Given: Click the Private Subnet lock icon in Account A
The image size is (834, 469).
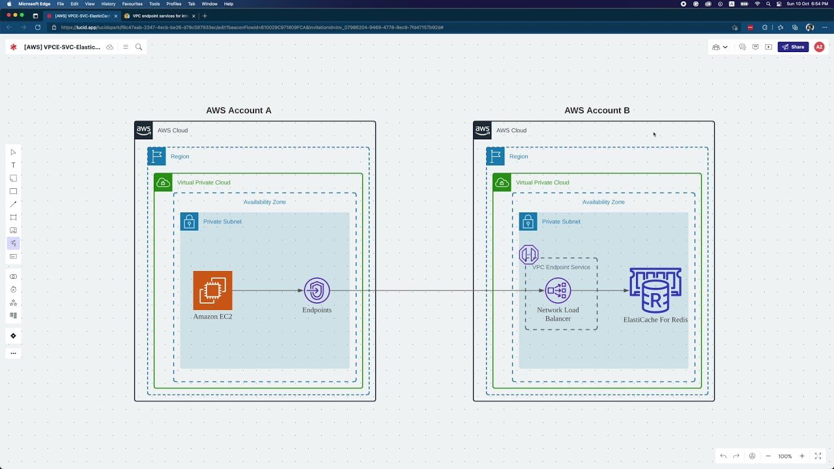Looking at the screenshot, I should pyautogui.click(x=190, y=221).
